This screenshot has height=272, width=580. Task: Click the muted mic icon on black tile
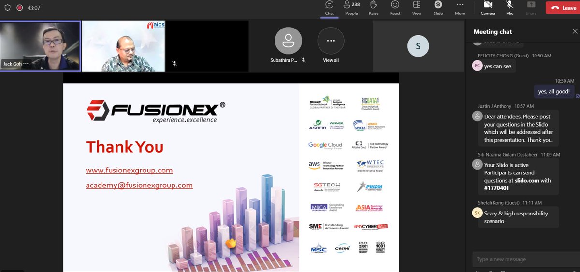(174, 64)
